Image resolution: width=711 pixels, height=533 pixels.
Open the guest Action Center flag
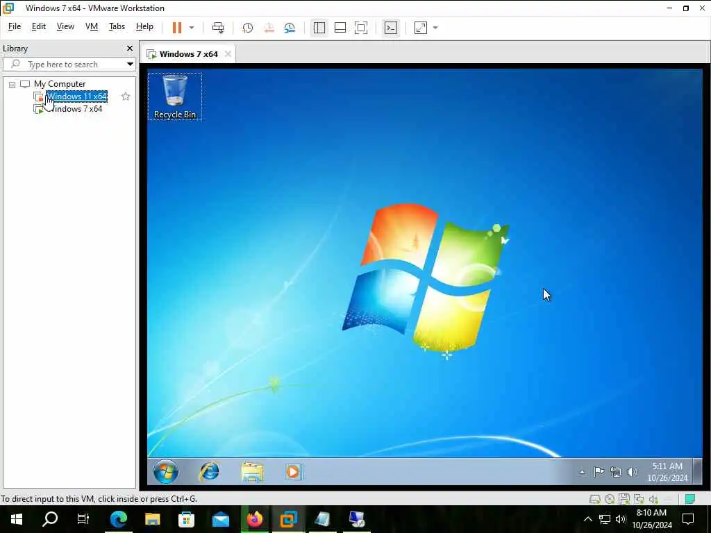pyautogui.click(x=599, y=472)
